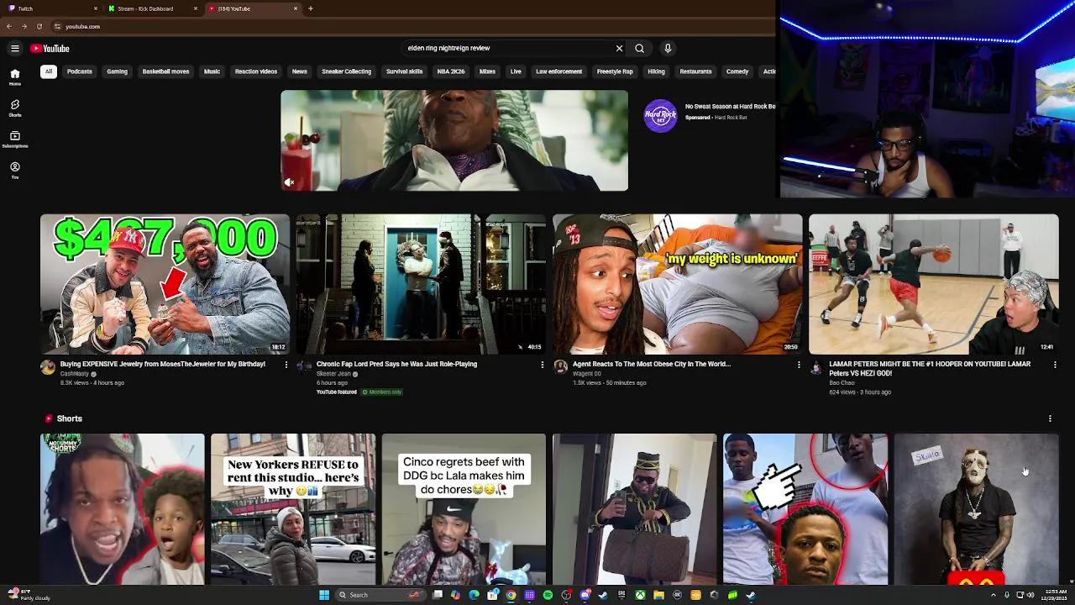Clear the search text with the X
This screenshot has width=1075, height=605.
[620, 48]
